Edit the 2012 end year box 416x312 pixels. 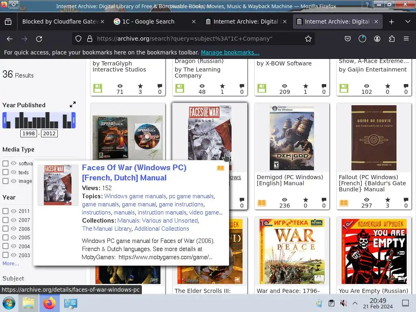pyautogui.click(x=49, y=133)
